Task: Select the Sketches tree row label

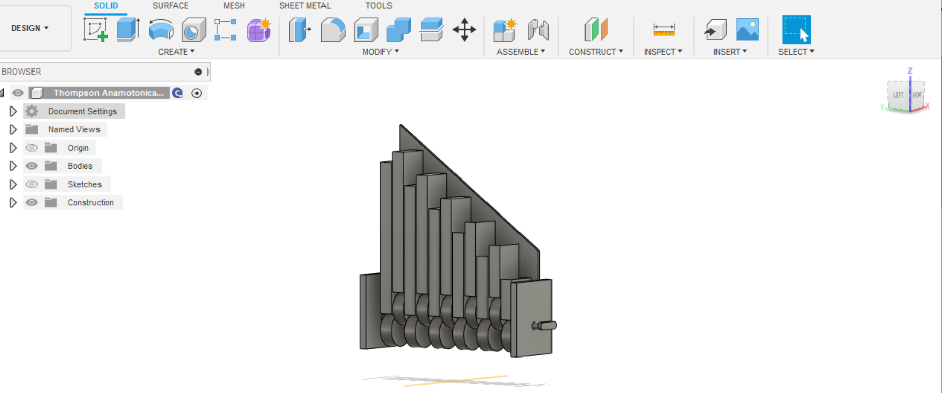Action: pyautogui.click(x=84, y=184)
